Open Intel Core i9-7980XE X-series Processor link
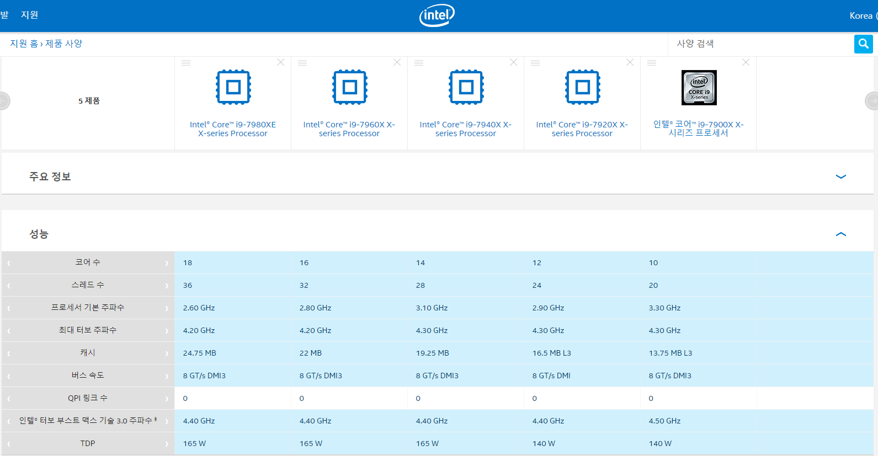 [233, 129]
